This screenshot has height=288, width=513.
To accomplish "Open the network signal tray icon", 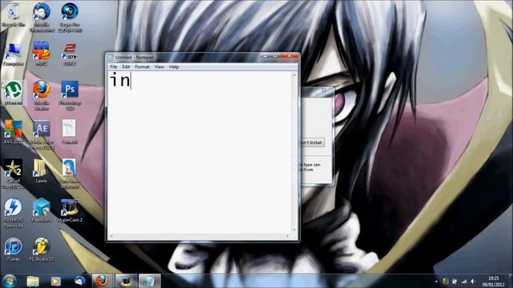I will coord(464,281).
